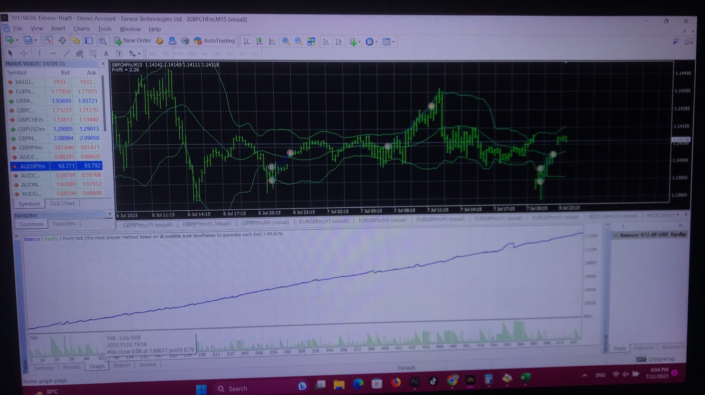The height and width of the screenshot is (395, 705).
Task: Select the Crosshair tool
Action: click(24, 54)
